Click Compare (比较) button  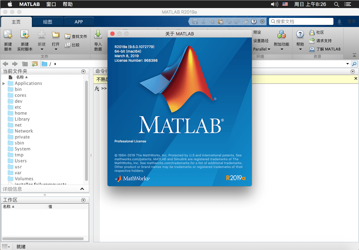pos(73,45)
